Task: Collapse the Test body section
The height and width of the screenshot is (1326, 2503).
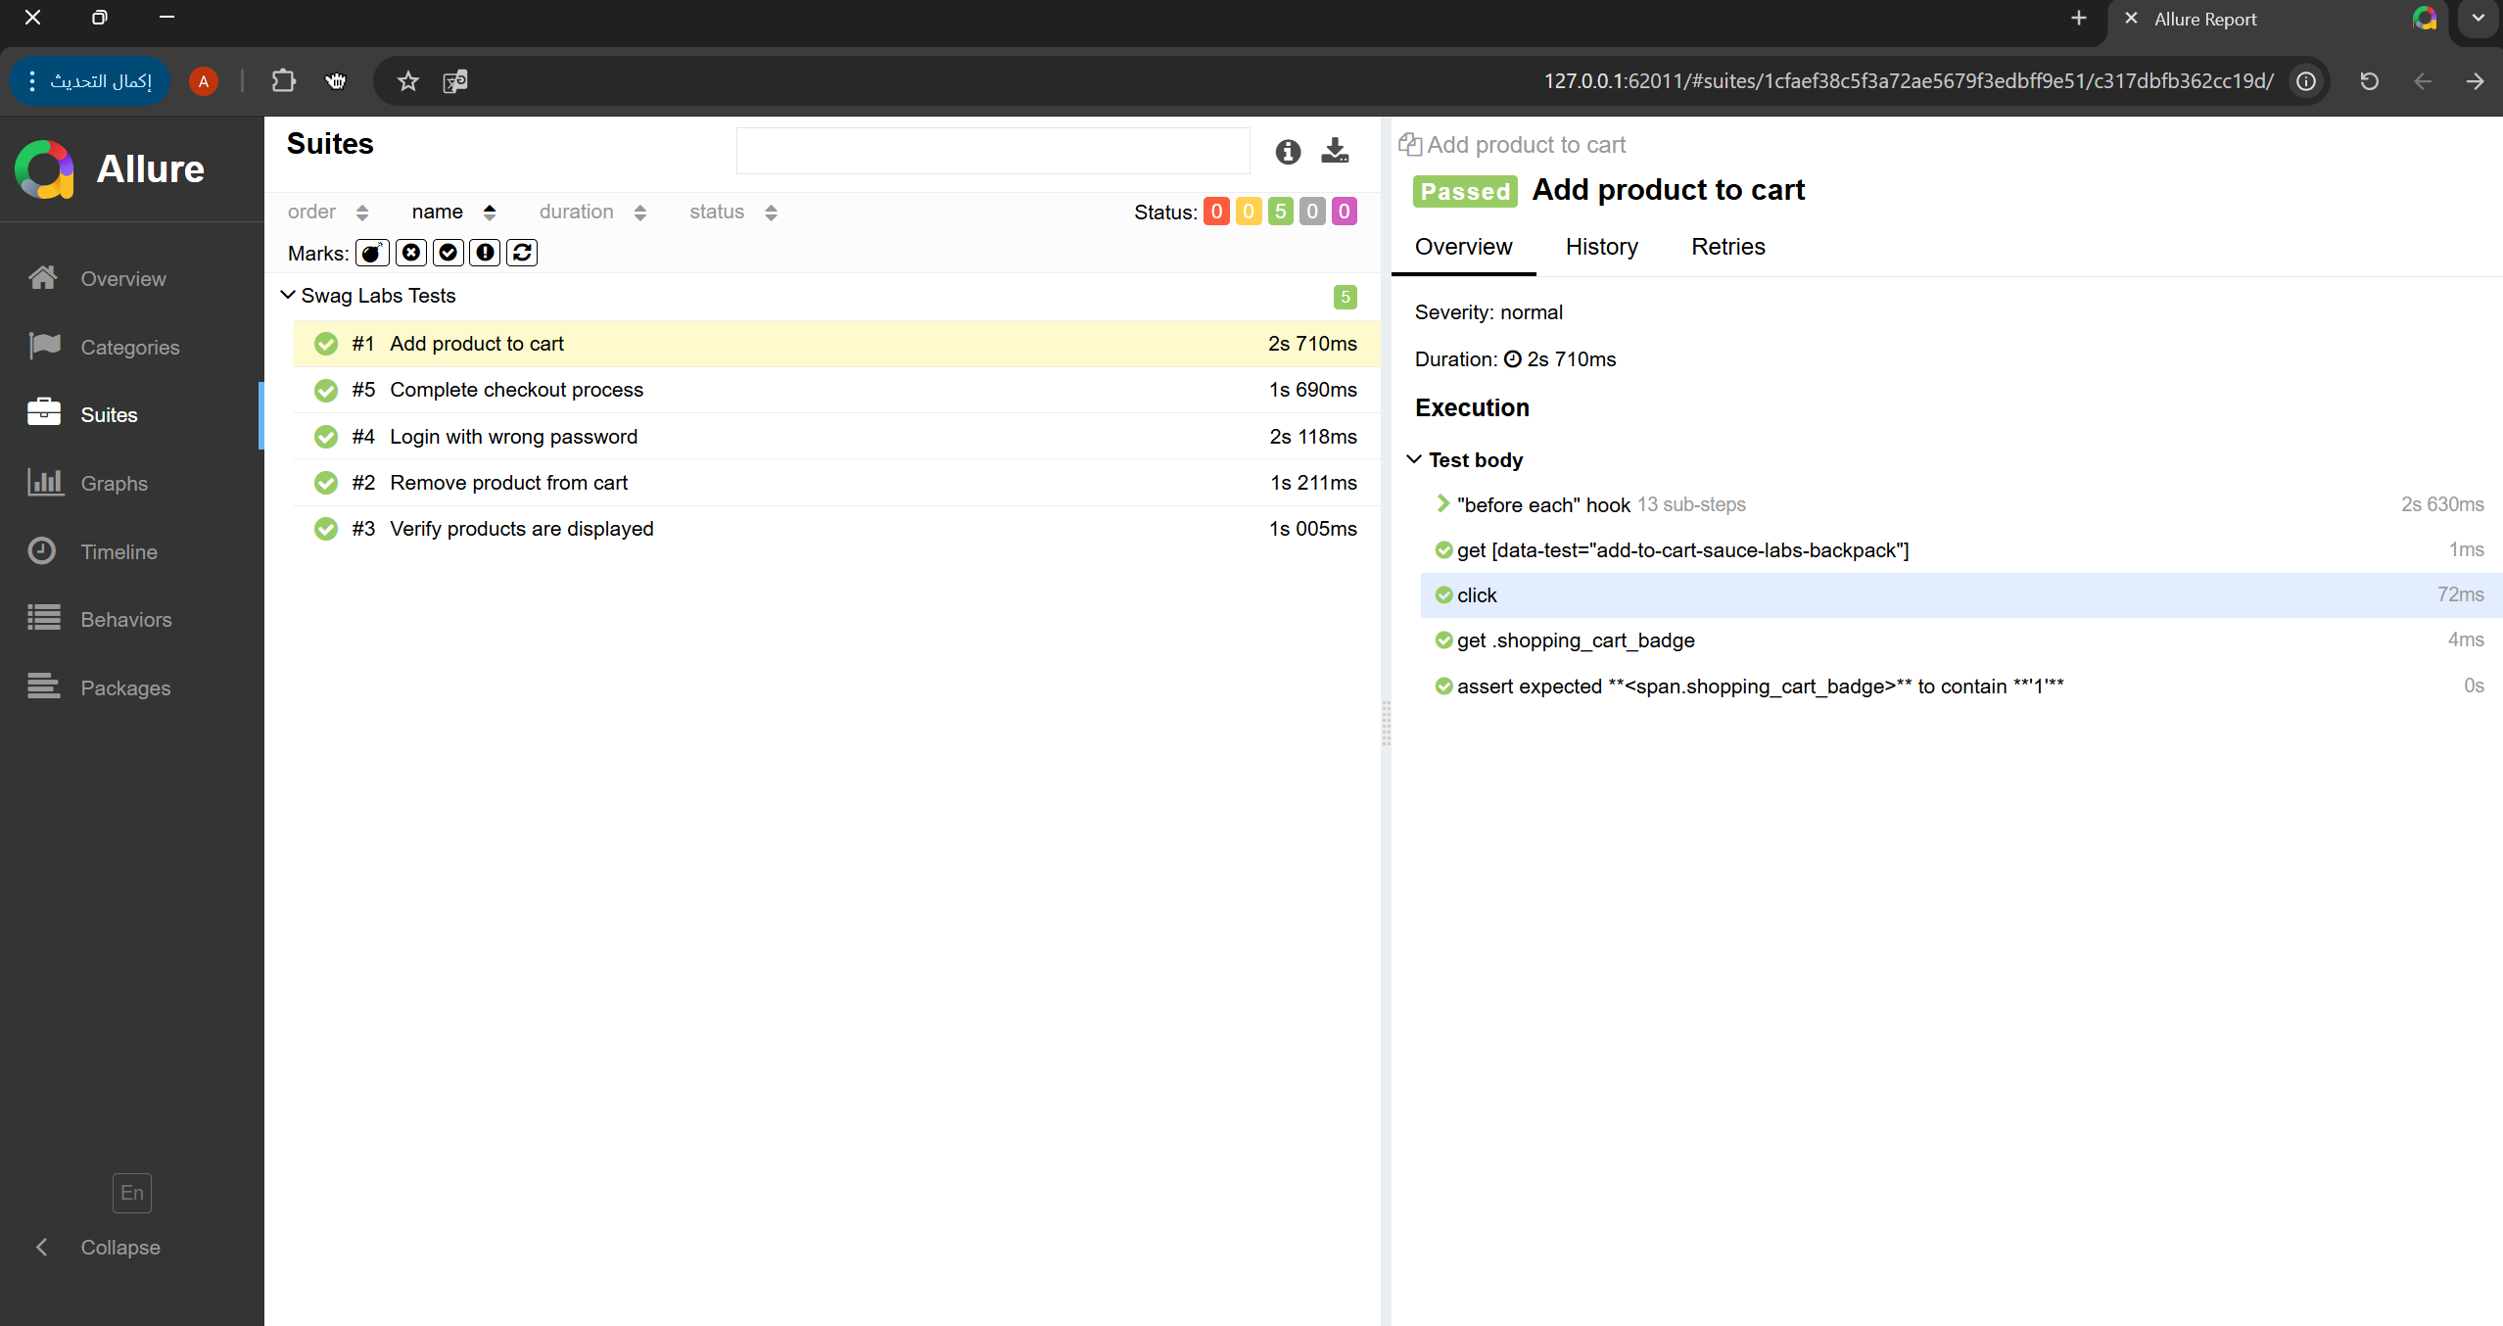Action: click(x=1414, y=459)
